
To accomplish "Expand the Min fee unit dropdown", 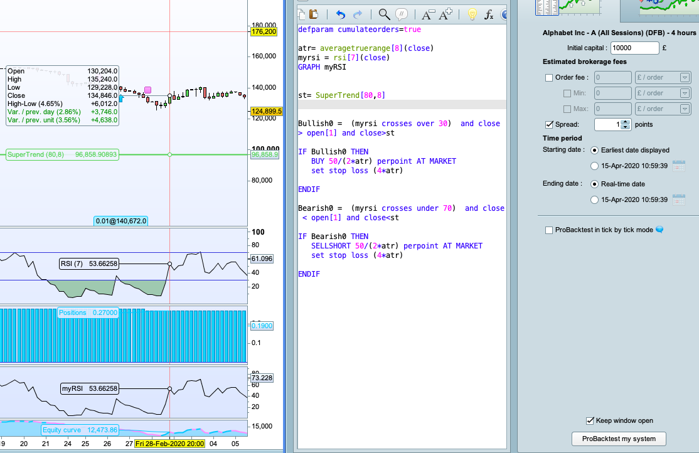I will 685,93.
